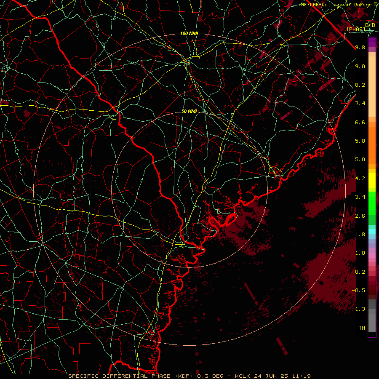The height and width of the screenshot is (379, 379).
Task: Click the 0.2 scale value
Action: coord(360,272)
